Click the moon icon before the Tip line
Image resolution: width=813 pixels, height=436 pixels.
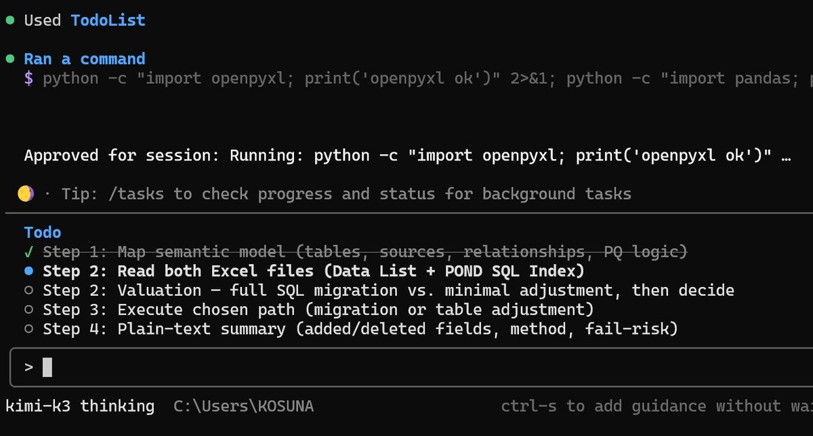click(26, 194)
